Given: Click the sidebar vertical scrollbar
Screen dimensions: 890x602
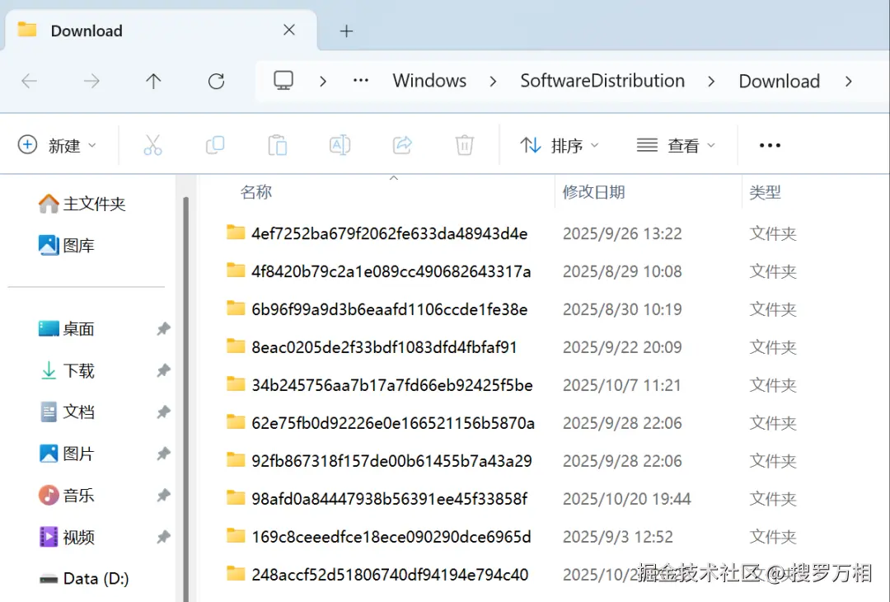Looking at the screenshot, I should tap(185, 397).
